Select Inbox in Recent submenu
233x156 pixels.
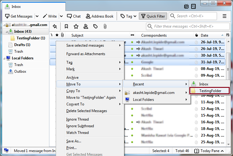pyautogui.click(x=210, y=84)
